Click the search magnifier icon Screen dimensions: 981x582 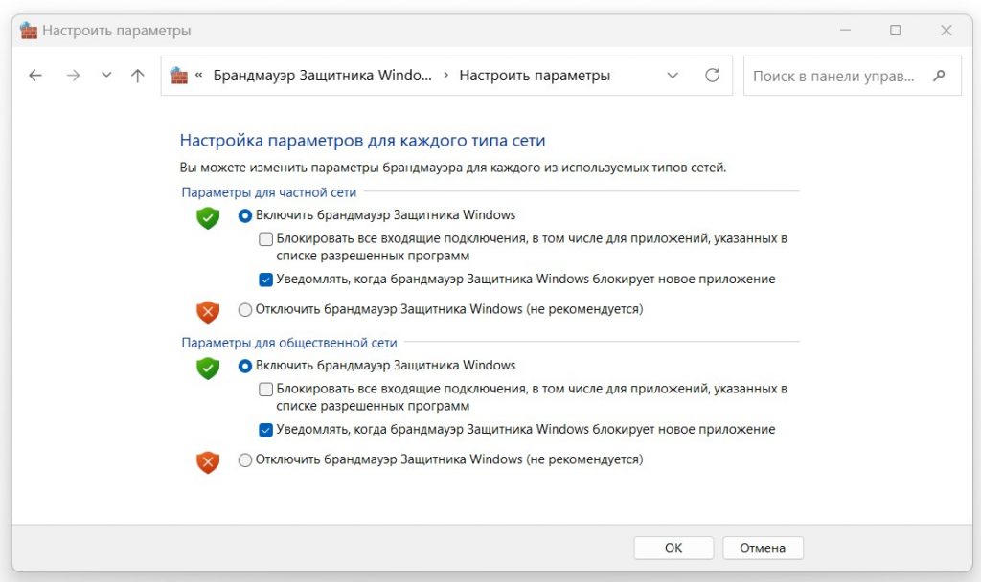coord(939,76)
